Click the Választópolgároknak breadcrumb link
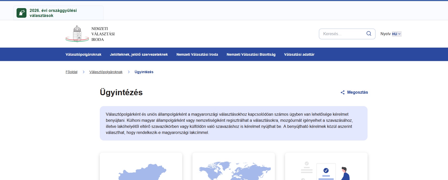Screen dimensions: 448x180 [x=106, y=72]
